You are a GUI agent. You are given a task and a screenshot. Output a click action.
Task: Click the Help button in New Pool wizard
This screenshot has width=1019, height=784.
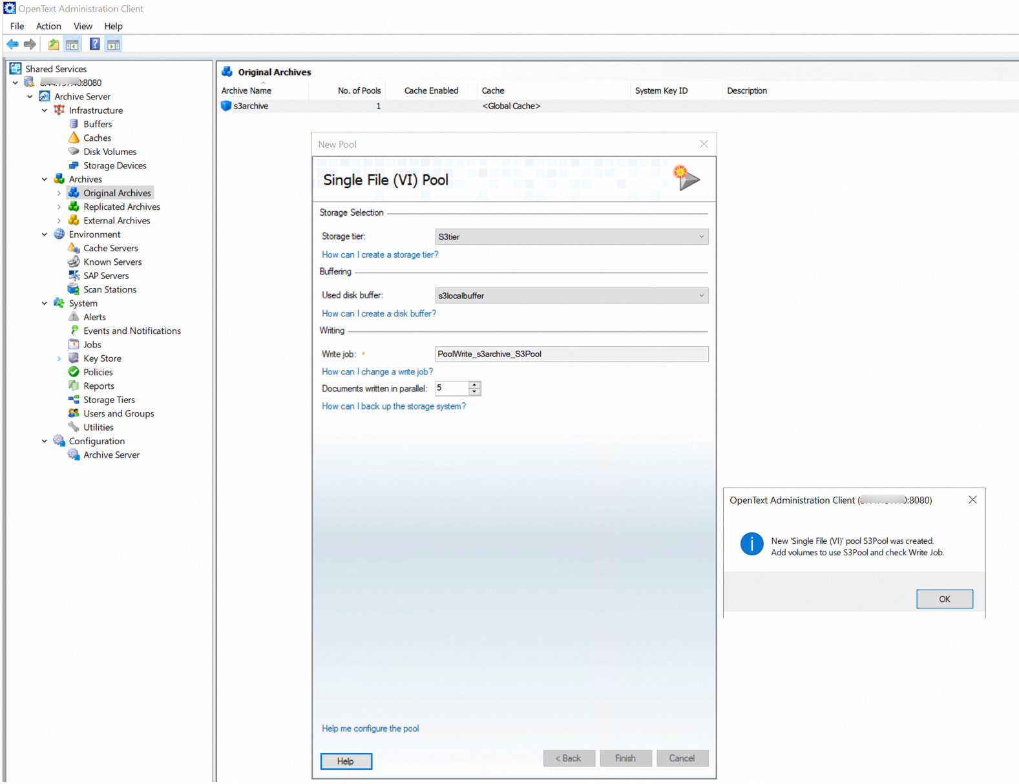pyautogui.click(x=346, y=761)
